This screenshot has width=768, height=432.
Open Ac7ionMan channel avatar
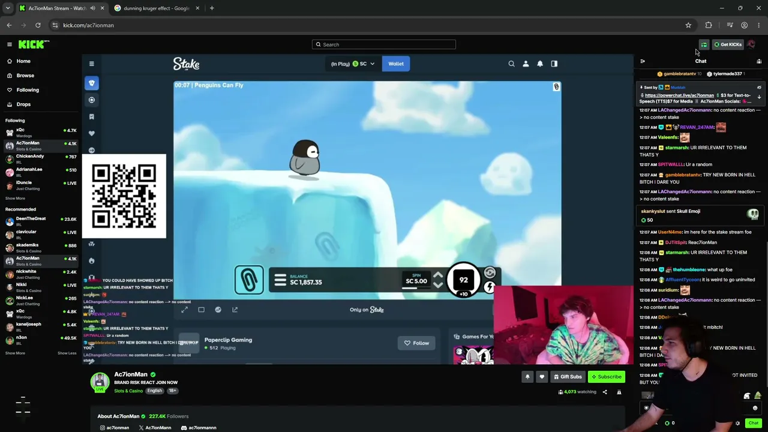click(x=100, y=382)
